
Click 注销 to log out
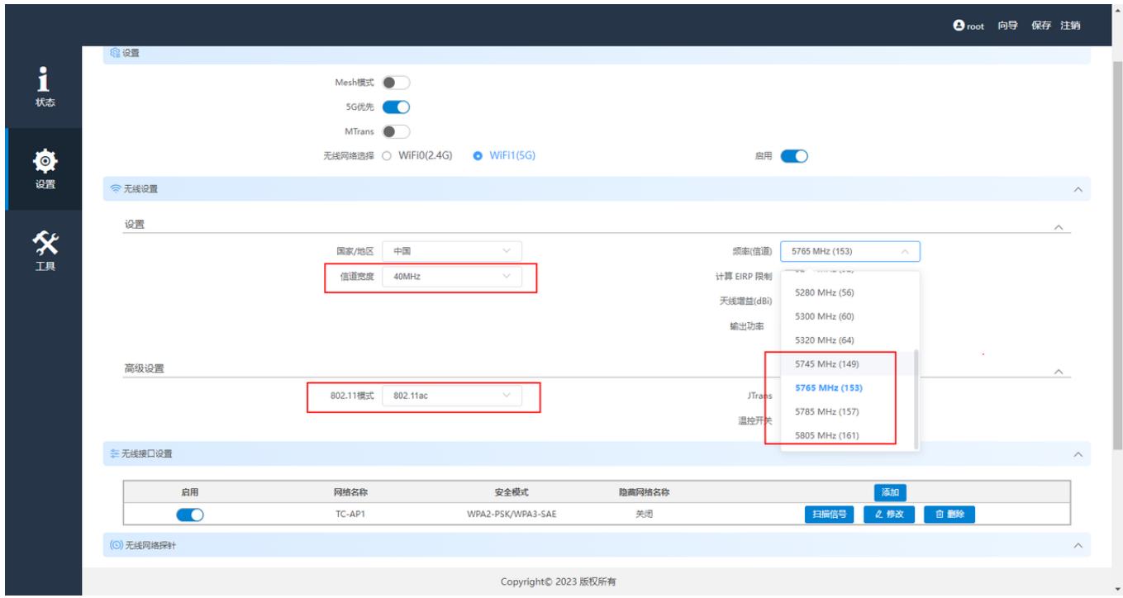point(1070,26)
